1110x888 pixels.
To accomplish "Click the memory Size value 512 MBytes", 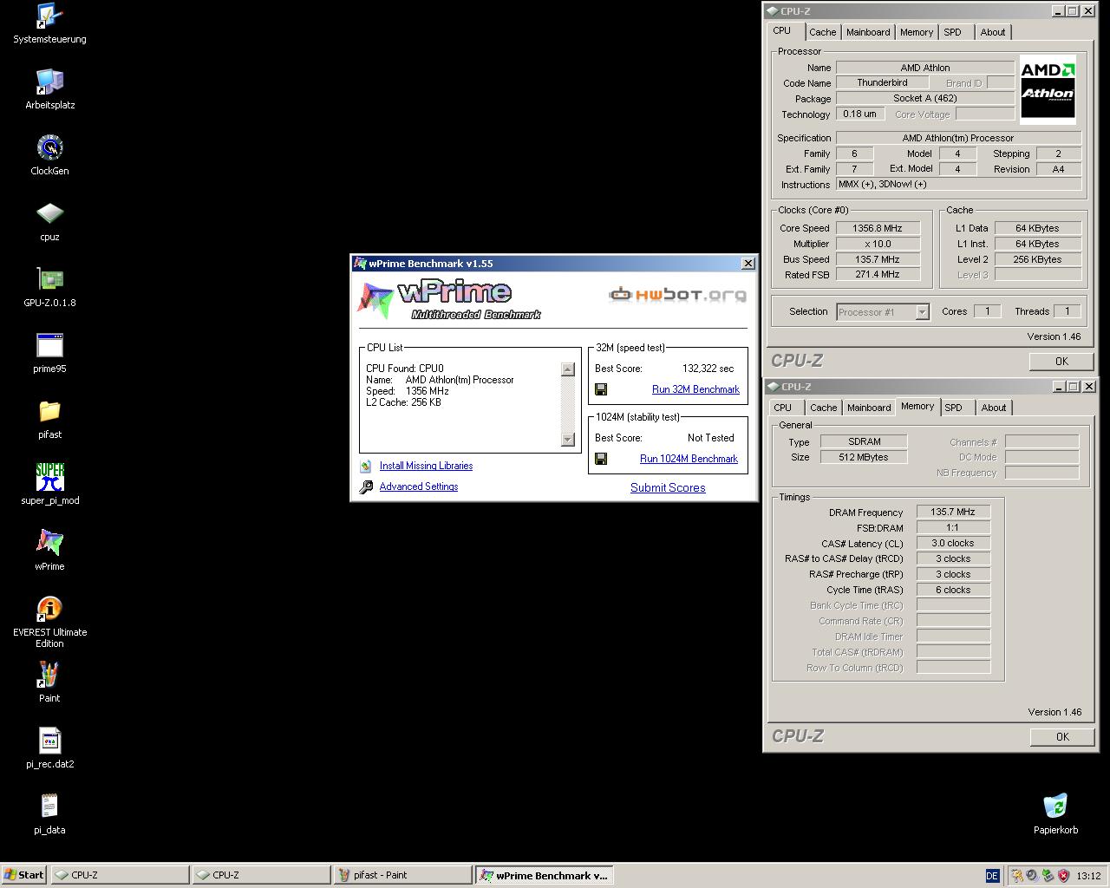I will (x=864, y=458).
